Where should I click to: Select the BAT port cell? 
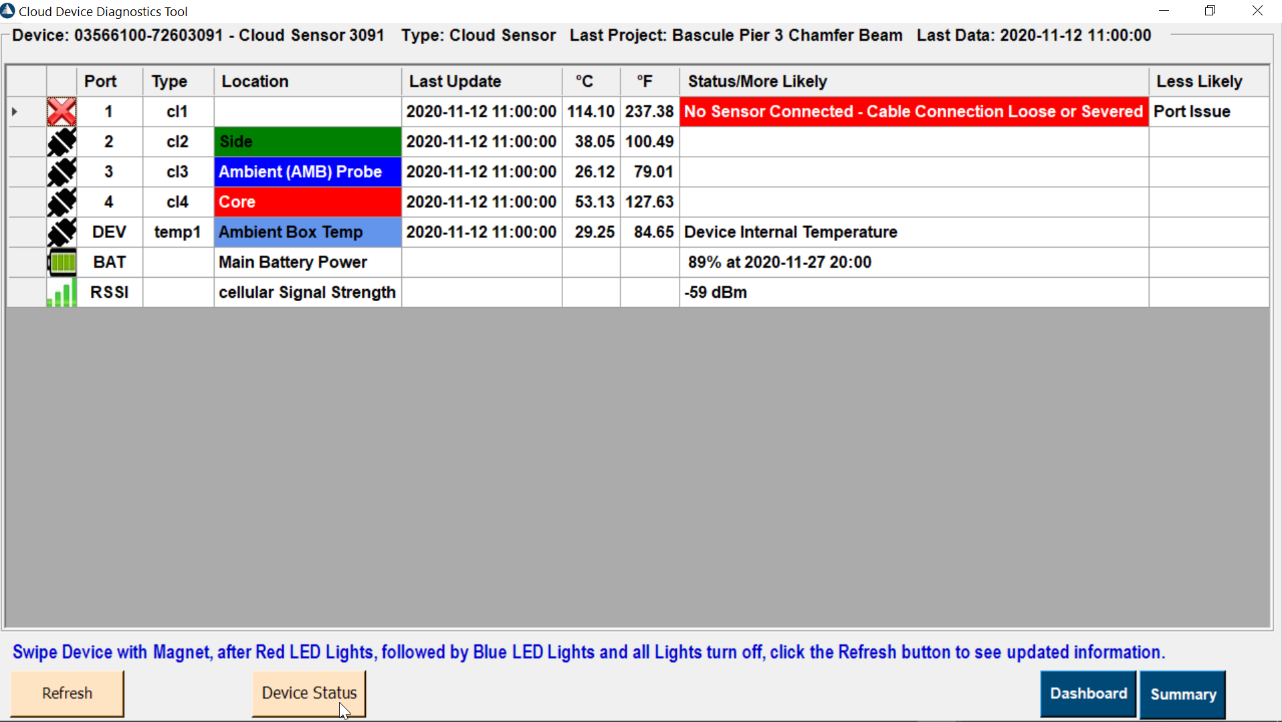[x=110, y=262]
